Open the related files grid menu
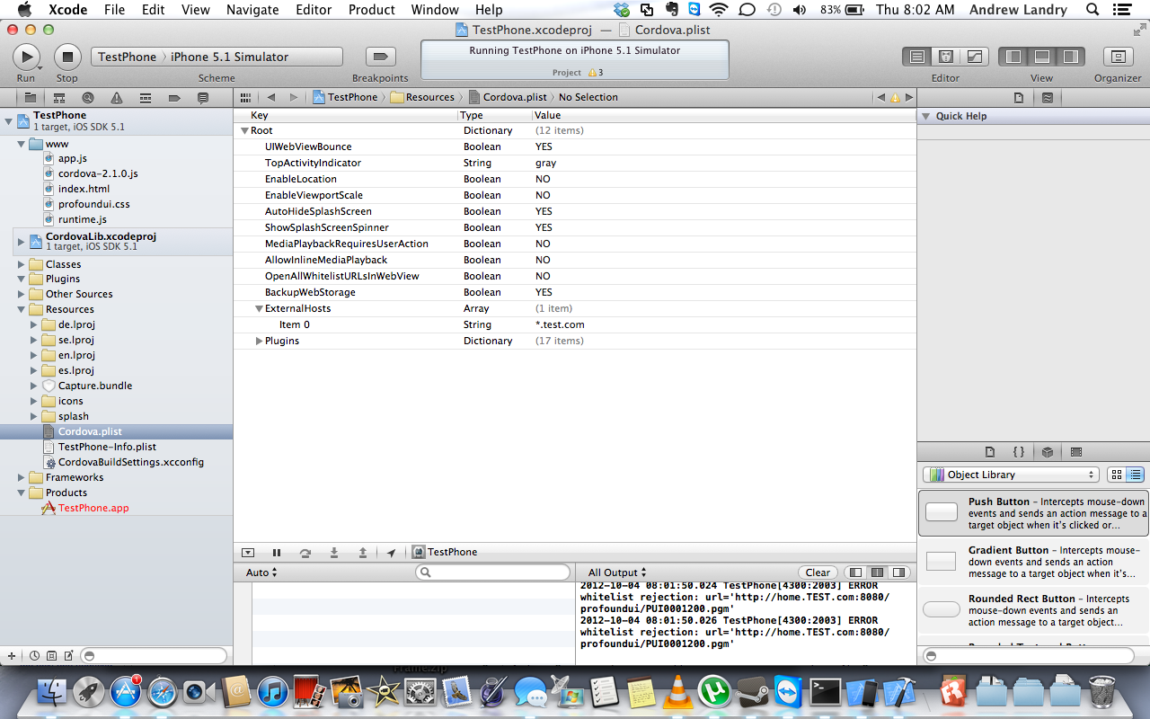This screenshot has width=1150, height=719. [x=245, y=97]
